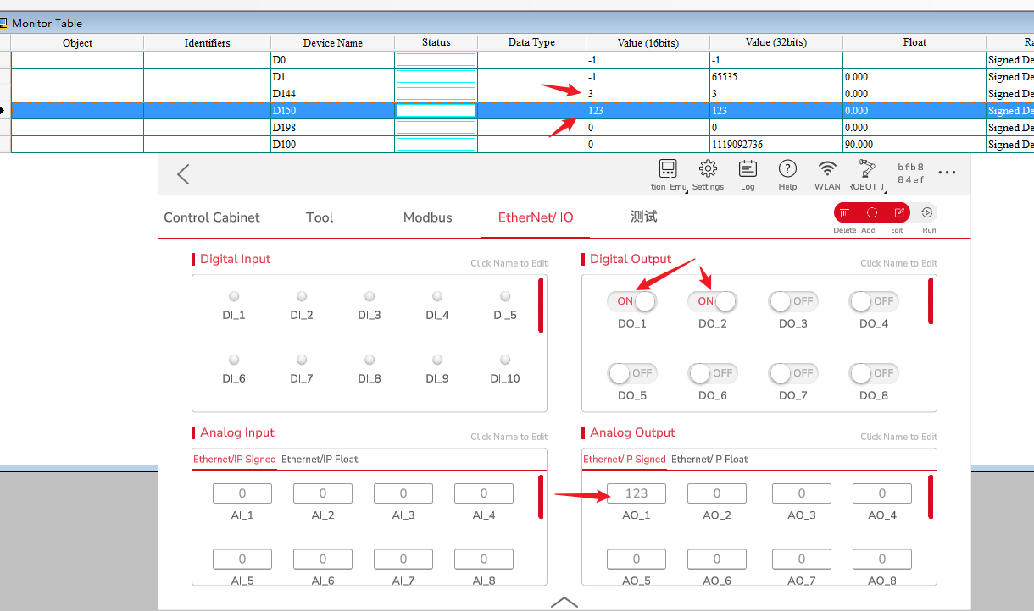
Task: Open the three-dots more menu
Action: click(x=947, y=173)
